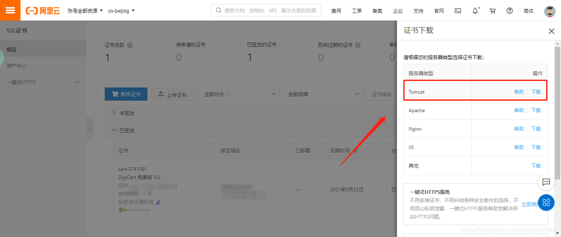Open the 支持 top menu
This screenshot has width=561, height=237.
[x=418, y=11]
